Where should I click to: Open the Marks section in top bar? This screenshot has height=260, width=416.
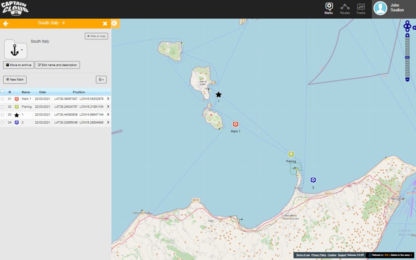coord(329,9)
